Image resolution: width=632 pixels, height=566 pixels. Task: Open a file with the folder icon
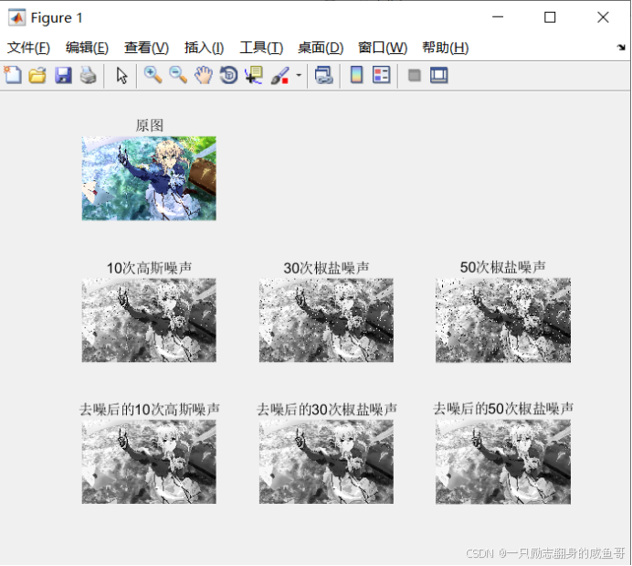coord(37,76)
